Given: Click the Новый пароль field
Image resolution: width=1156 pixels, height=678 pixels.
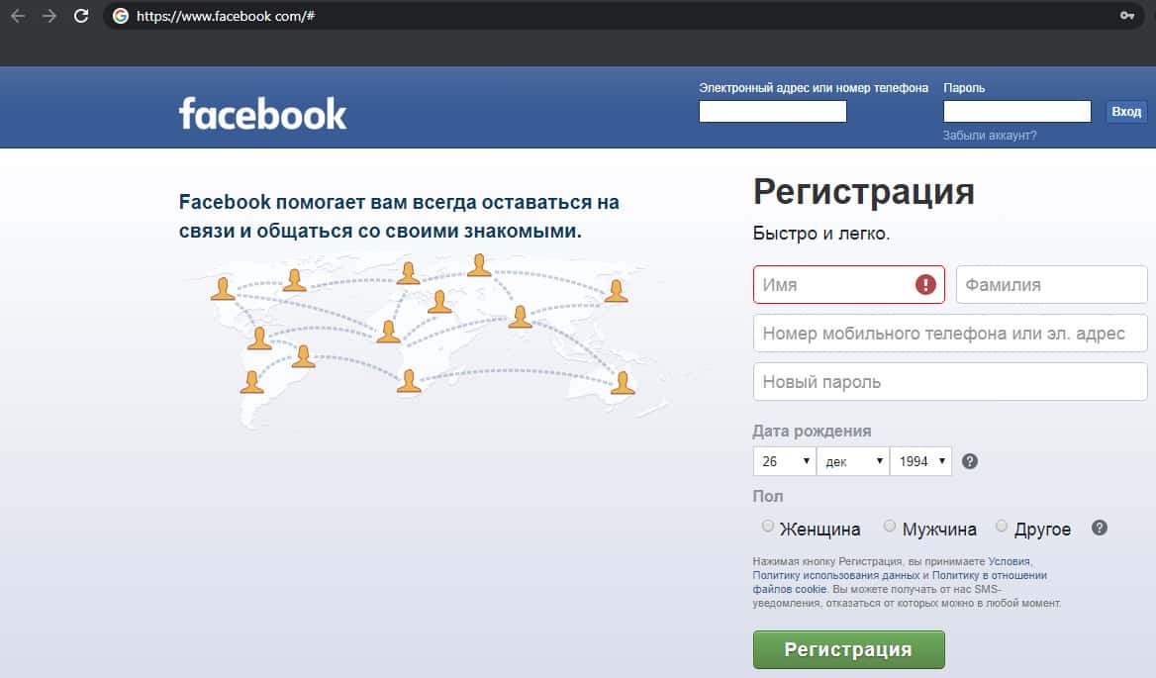Looking at the screenshot, I should click(950, 382).
